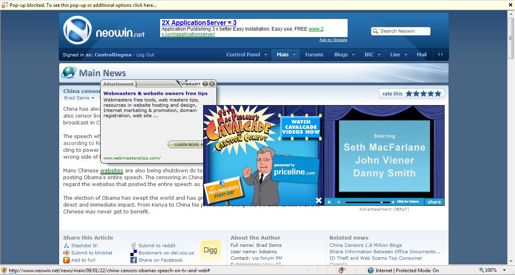Open the Add to furl link
This screenshot has width=515, height=275.
[x=83, y=260]
